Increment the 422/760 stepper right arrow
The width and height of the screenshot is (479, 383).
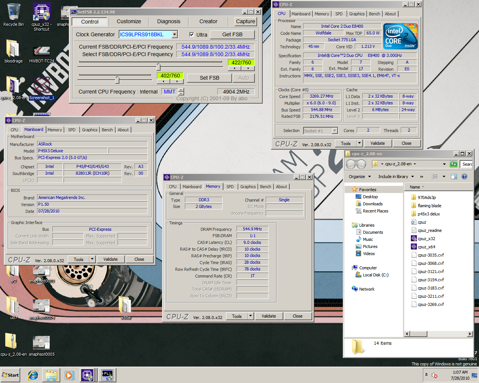click(248, 68)
